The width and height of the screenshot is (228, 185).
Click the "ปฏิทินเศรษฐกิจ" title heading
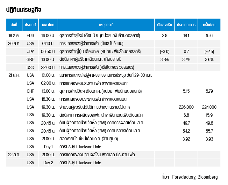[24, 10]
